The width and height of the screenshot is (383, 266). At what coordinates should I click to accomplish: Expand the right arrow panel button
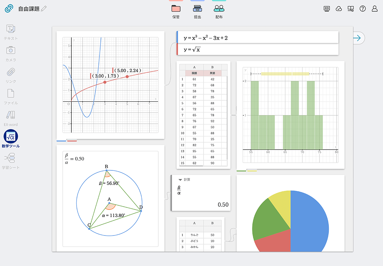click(357, 38)
